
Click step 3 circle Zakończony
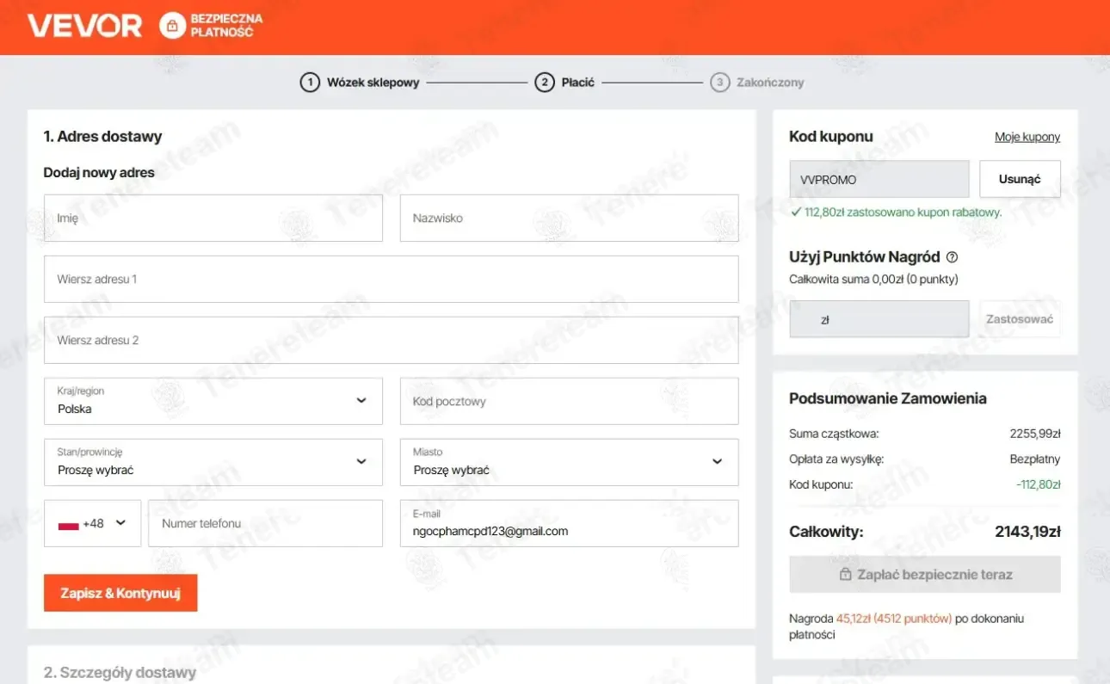[720, 83]
